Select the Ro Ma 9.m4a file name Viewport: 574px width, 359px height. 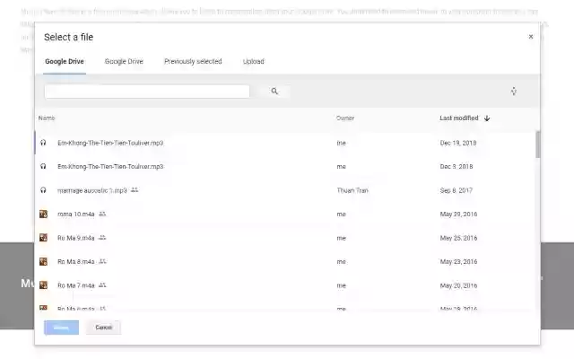[75, 238]
